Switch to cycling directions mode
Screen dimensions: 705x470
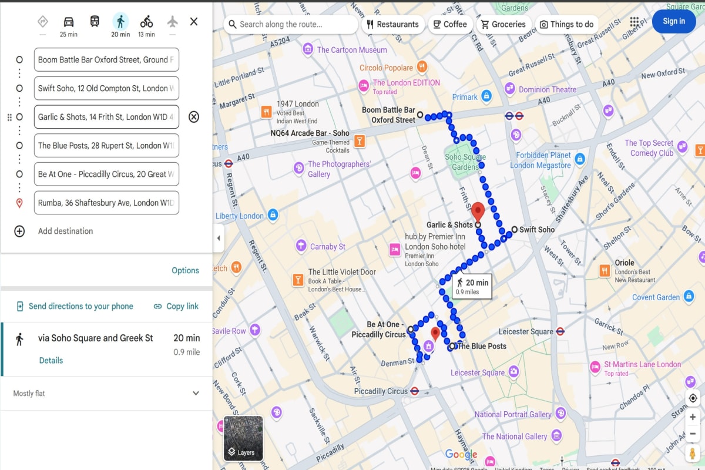(x=146, y=22)
